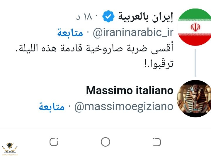Screen dimensions: 211x156
Task: Tap the open-sided navigation icon with dot
Action: click(x=157, y=142)
